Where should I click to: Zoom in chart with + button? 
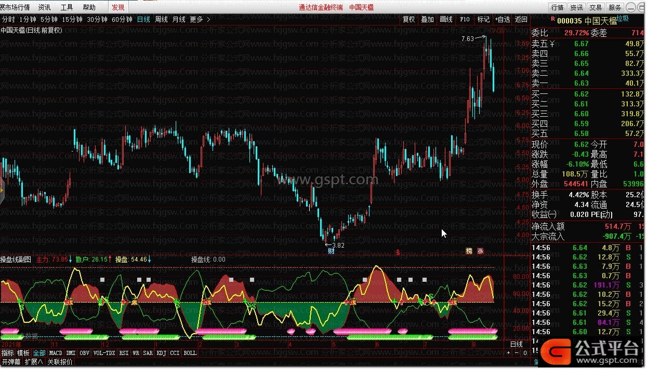pyautogui.click(x=508, y=353)
